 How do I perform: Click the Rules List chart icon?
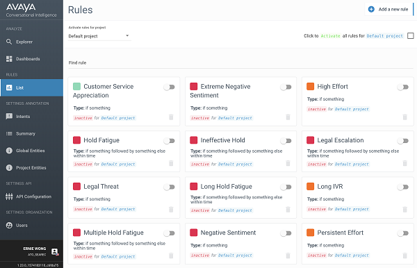[9, 87]
